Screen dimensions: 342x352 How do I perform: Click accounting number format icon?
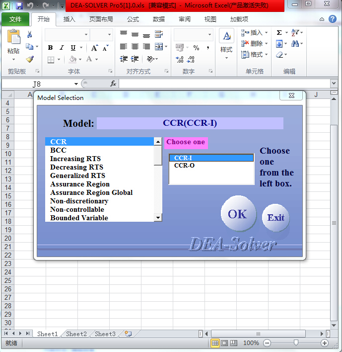click(x=180, y=47)
